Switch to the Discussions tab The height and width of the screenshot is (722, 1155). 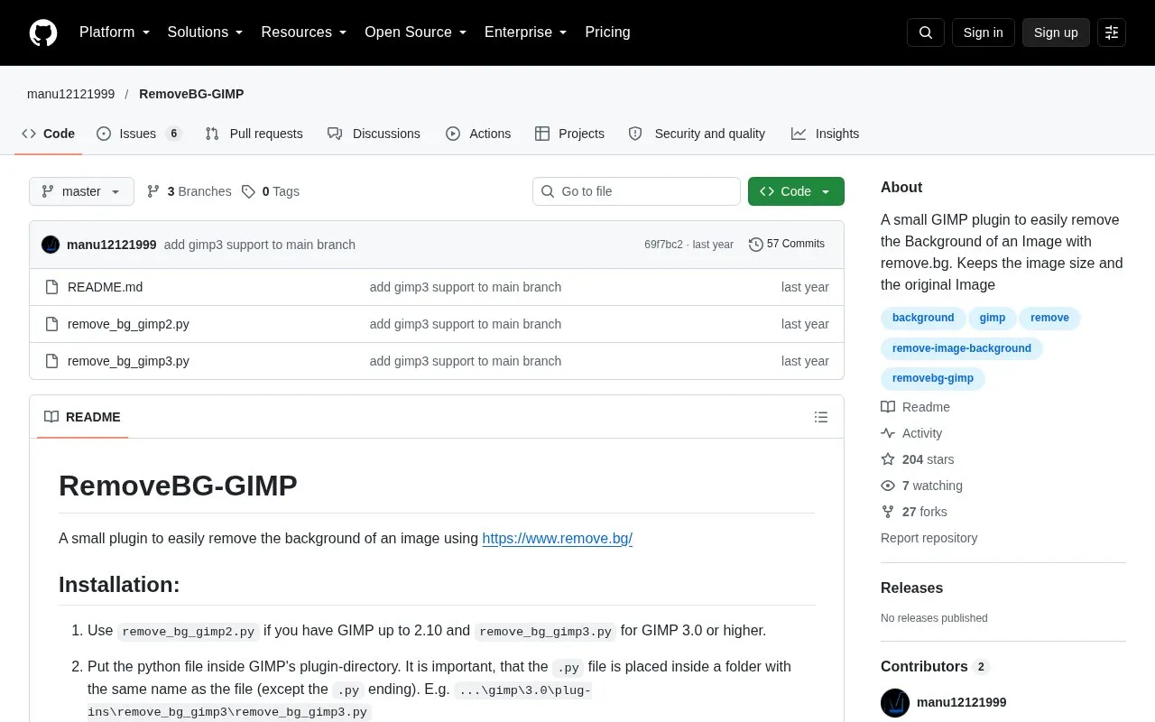click(374, 134)
